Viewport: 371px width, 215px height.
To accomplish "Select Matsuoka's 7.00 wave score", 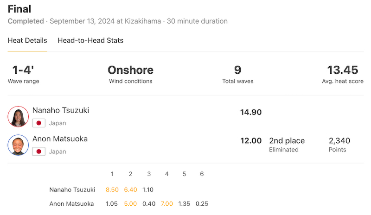I will (167, 203).
